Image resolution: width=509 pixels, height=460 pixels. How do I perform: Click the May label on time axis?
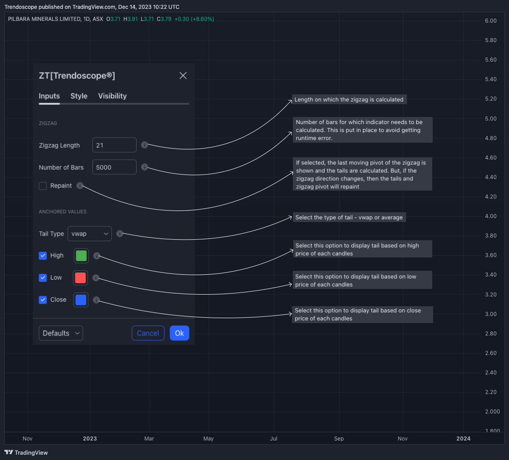click(209, 439)
